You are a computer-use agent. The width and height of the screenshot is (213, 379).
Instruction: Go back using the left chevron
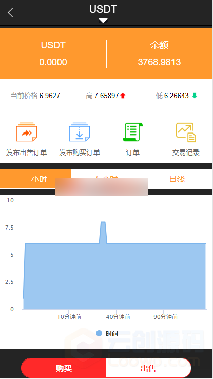pos(10,12)
